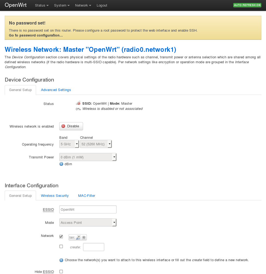This screenshot has width=266, height=274.
Task: Click the blue help icon next to dBm
Action: [61, 164]
